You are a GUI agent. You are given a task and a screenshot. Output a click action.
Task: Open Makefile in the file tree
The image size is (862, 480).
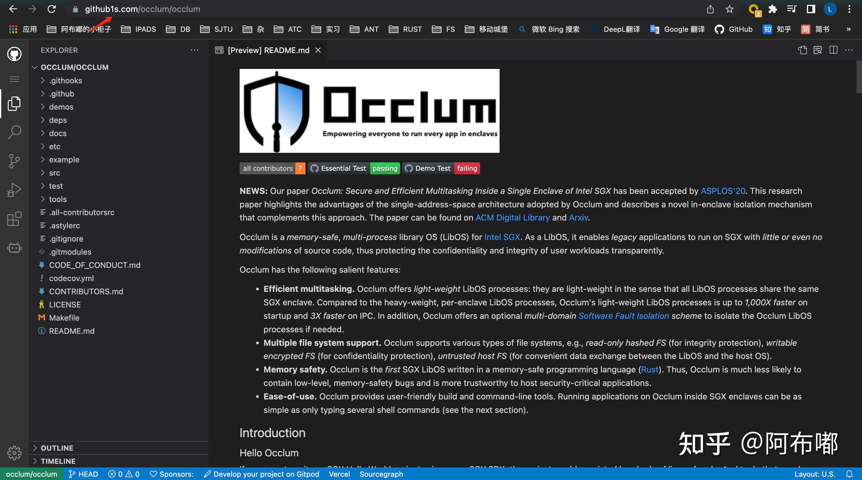click(x=64, y=318)
